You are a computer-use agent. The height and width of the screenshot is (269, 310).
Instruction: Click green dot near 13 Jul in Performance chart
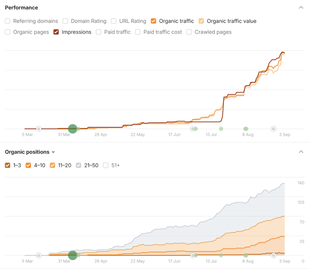(221, 129)
